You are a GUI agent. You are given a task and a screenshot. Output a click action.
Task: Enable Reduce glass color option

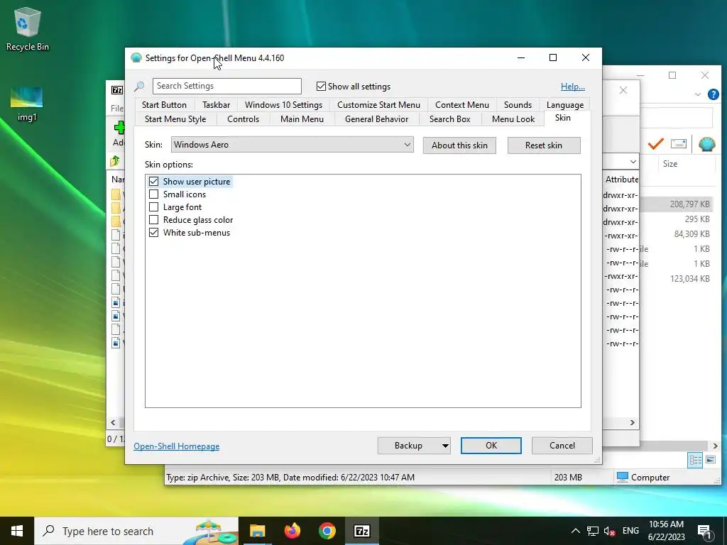coord(153,220)
